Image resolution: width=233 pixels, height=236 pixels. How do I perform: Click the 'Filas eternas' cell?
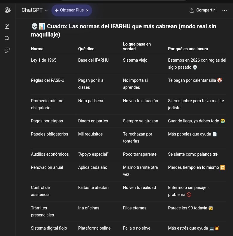[135, 208]
